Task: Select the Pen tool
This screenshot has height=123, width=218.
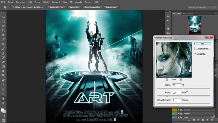Action: pos(3,80)
